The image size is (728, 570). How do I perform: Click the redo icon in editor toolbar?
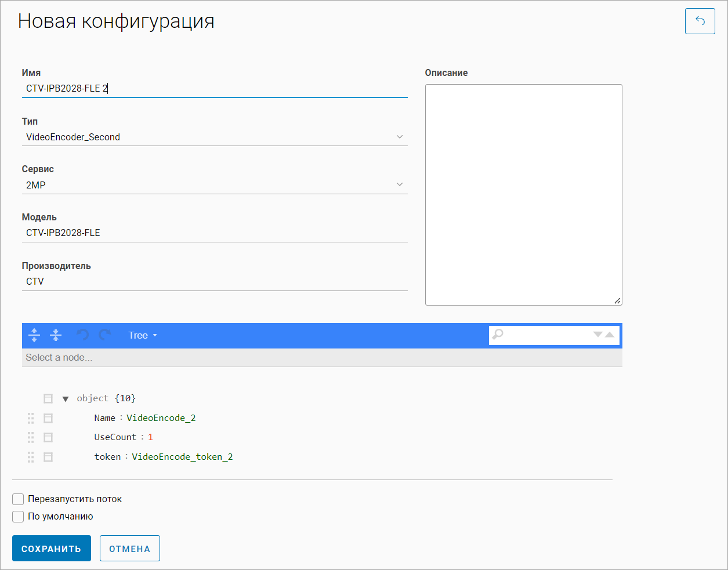pos(105,335)
